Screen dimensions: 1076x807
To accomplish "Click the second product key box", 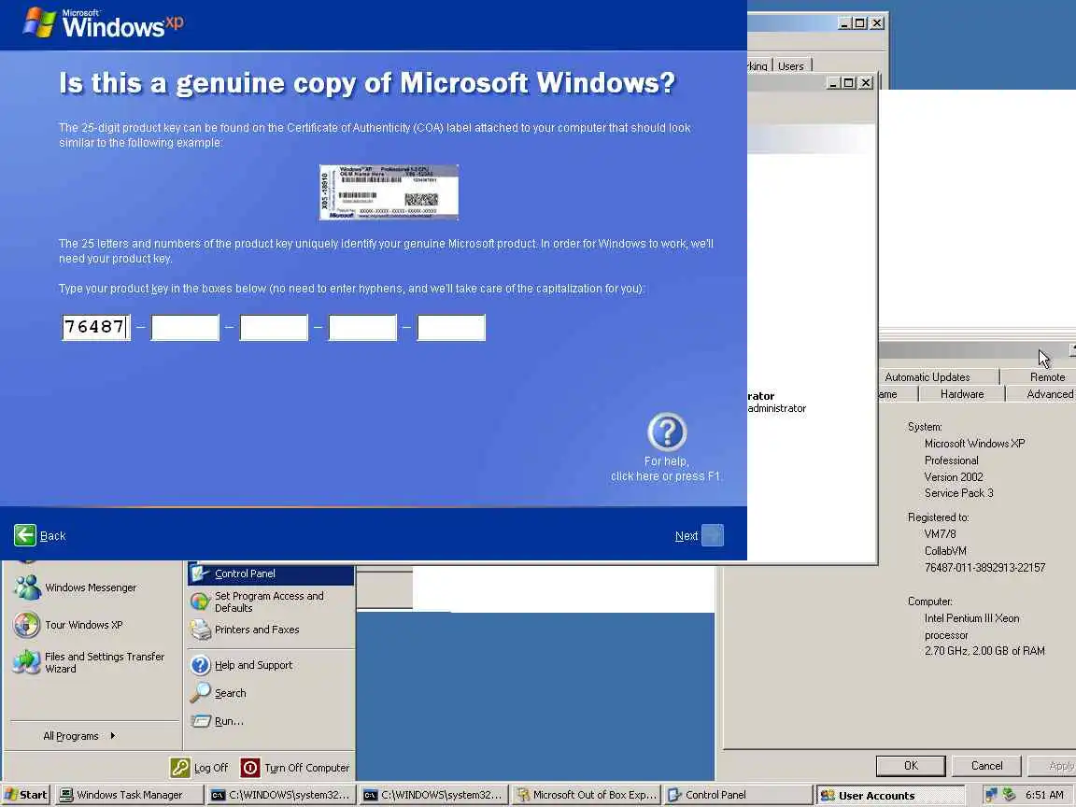I will [x=185, y=327].
